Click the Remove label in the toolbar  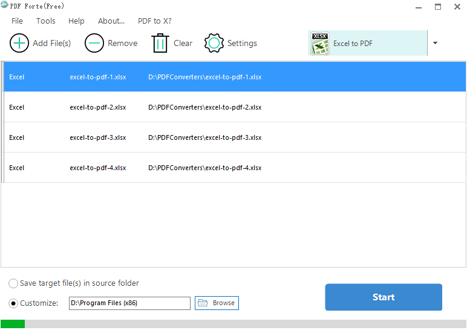[123, 43]
